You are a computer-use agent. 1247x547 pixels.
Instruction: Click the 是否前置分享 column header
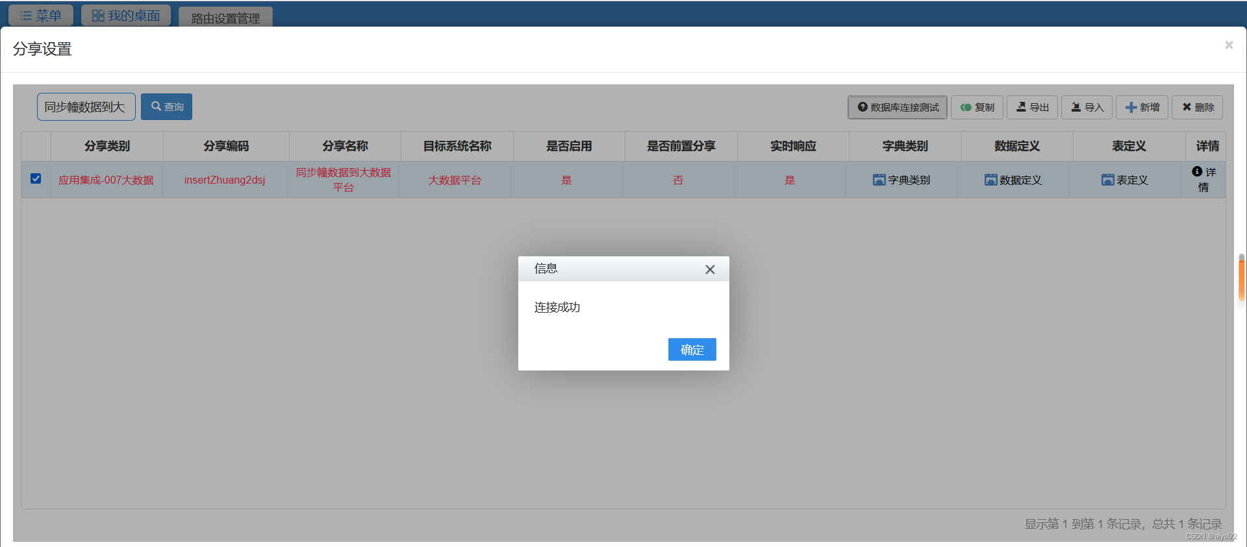(681, 146)
